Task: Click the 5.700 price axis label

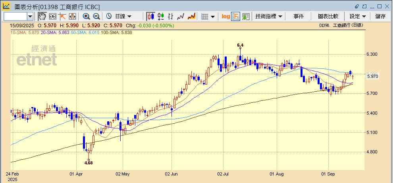Action: click(372, 94)
